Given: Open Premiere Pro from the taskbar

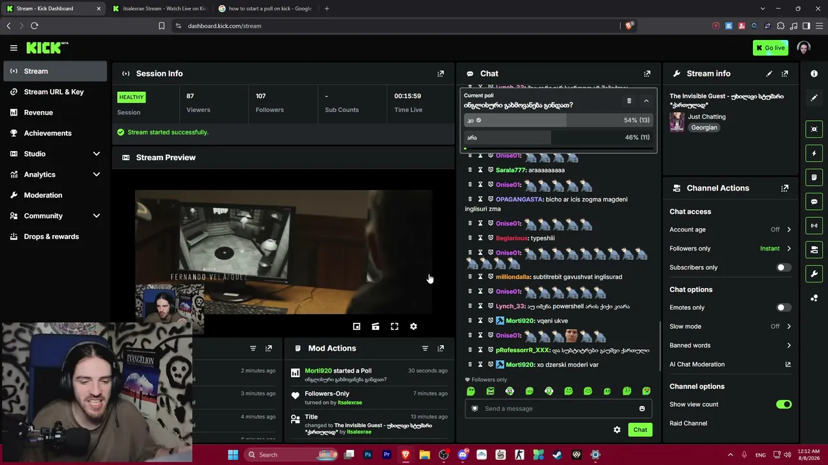Looking at the screenshot, I should point(387,455).
